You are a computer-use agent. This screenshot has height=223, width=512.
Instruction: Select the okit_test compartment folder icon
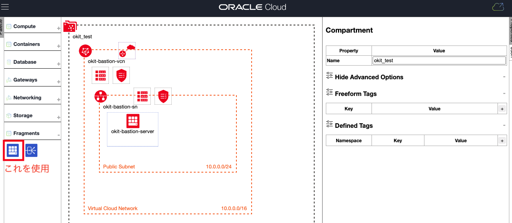pos(70,27)
